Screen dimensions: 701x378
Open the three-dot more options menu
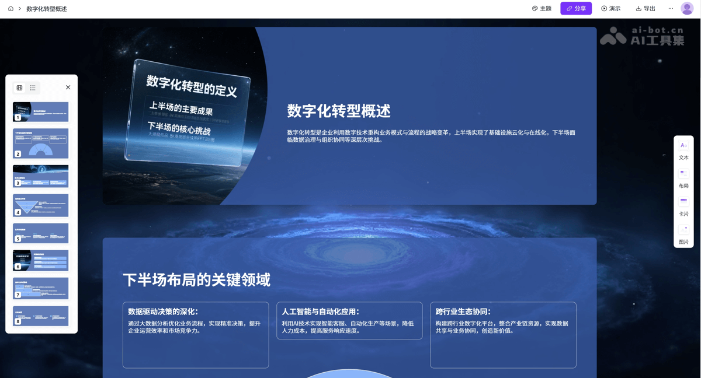point(671,9)
